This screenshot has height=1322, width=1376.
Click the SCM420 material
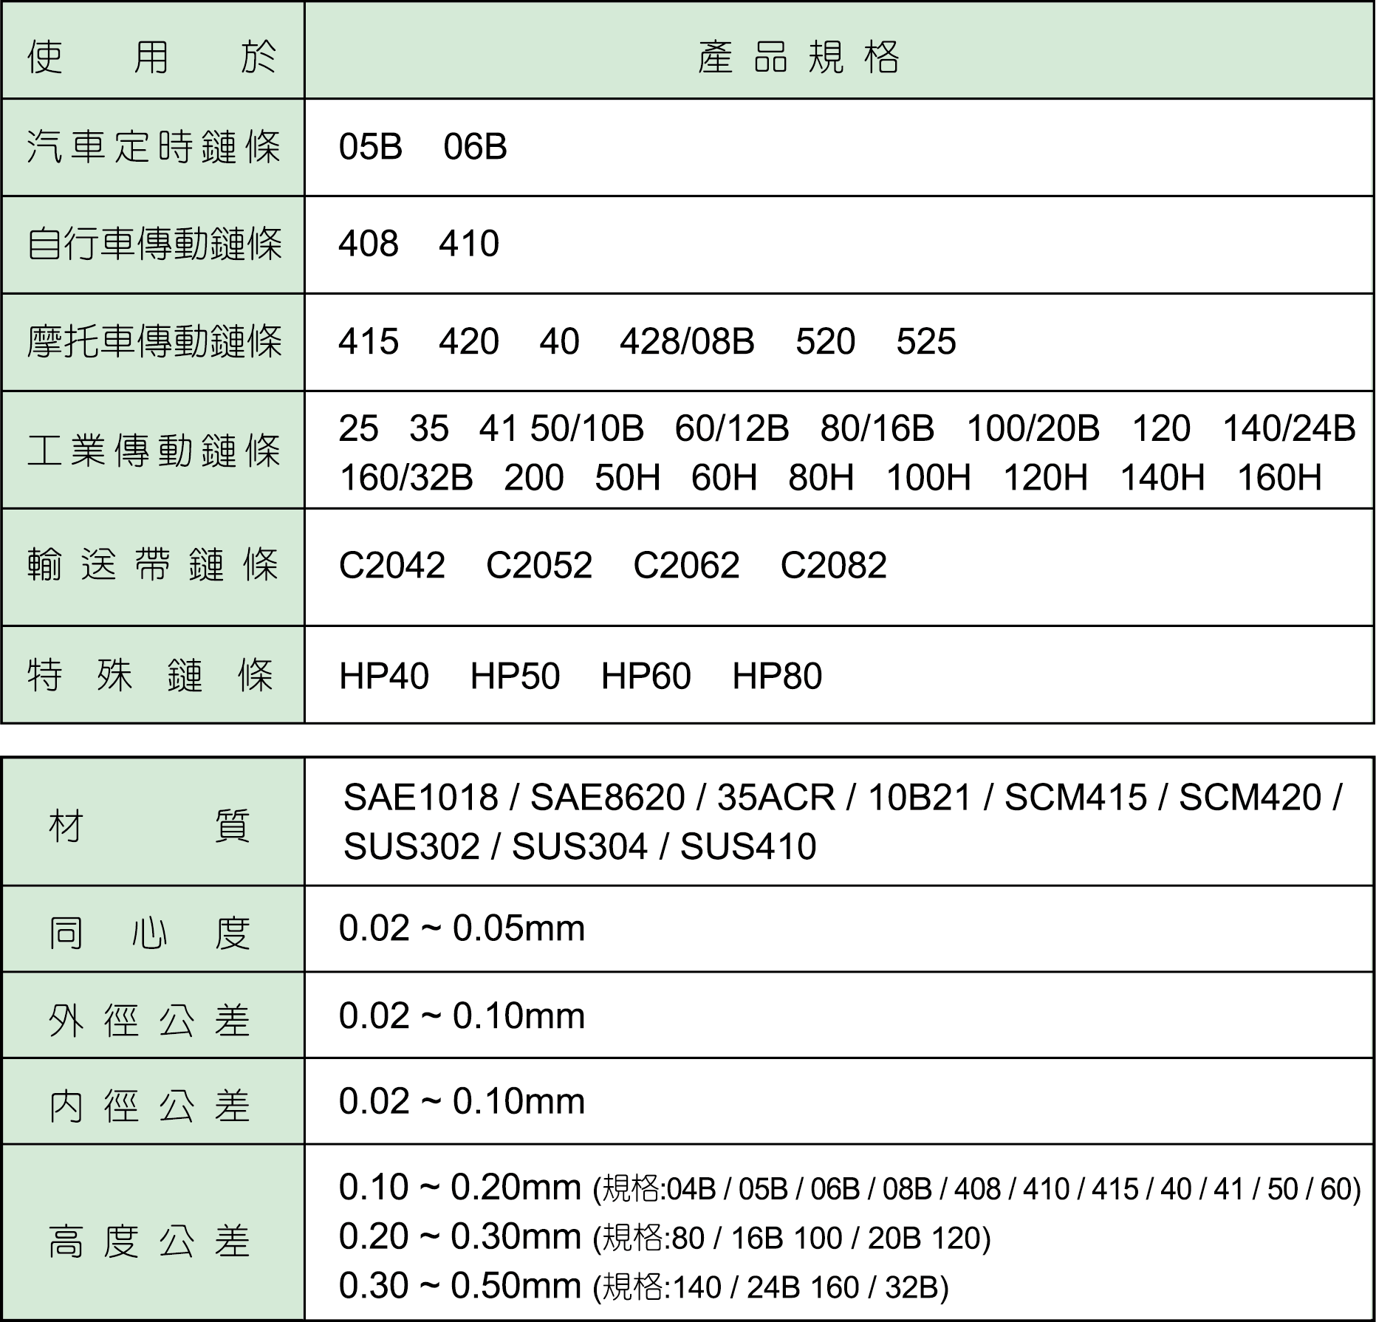pyautogui.click(x=1250, y=797)
